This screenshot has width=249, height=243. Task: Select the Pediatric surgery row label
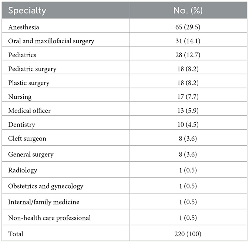(32, 69)
